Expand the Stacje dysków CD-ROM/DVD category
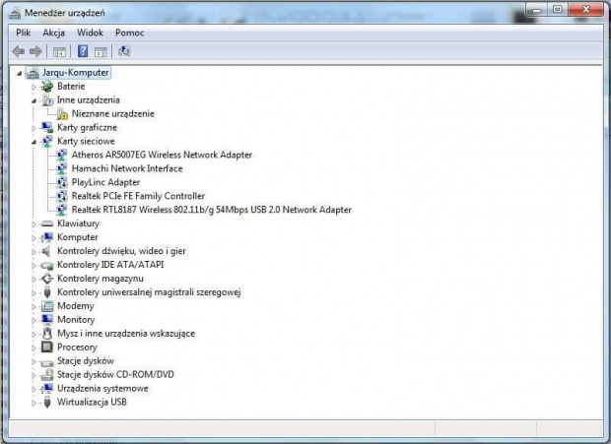 [x=34, y=375]
